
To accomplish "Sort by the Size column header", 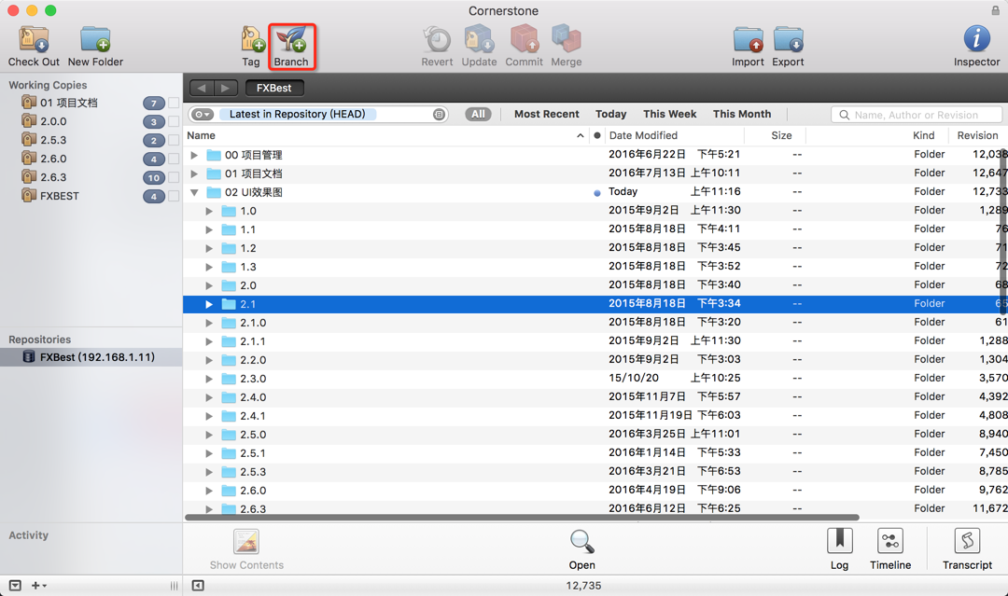I will click(775, 135).
